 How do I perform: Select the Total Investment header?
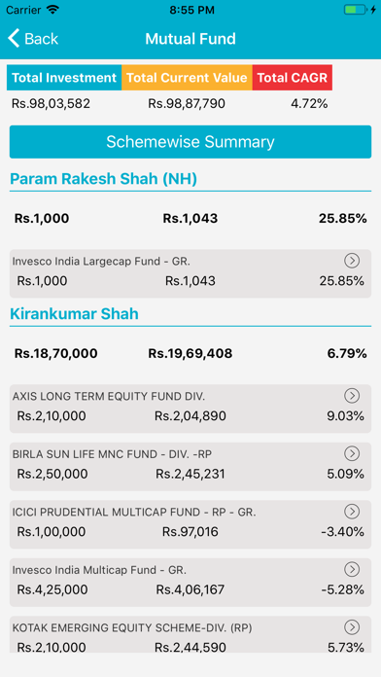(x=64, y=78)
